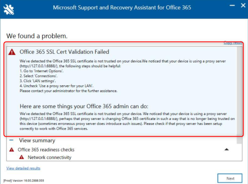
Task: Close the Support and Recovery Assistant window
Action: [243, 6]
